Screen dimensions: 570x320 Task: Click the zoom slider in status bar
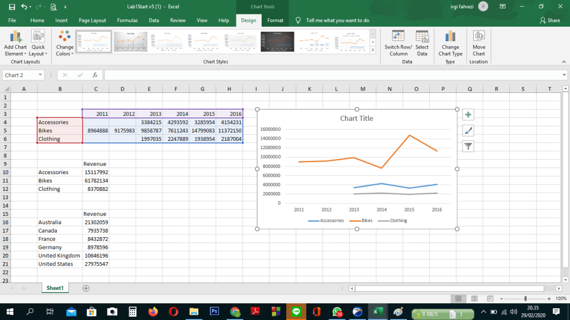point(526,299)
